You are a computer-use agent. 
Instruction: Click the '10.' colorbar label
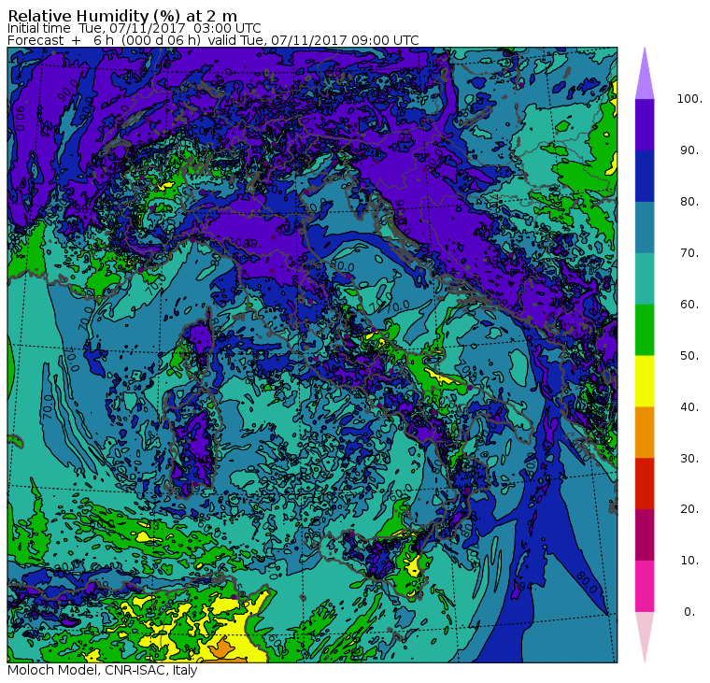pyautogui.click(x=689, y=561)
